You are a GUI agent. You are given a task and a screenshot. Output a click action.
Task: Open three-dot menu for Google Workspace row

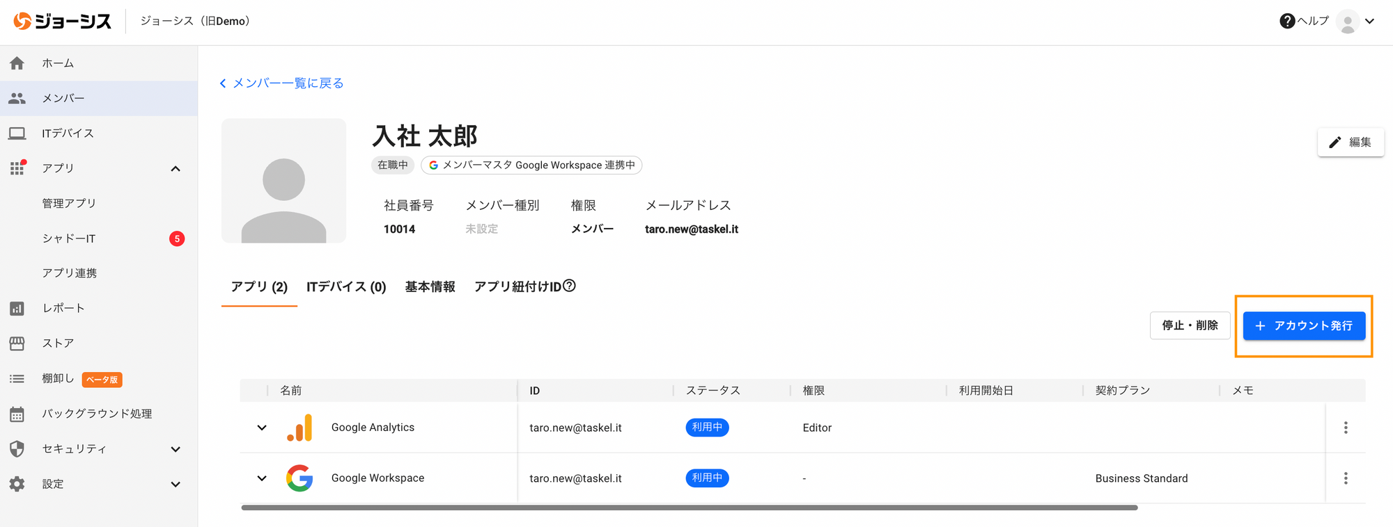[1345, 478]
